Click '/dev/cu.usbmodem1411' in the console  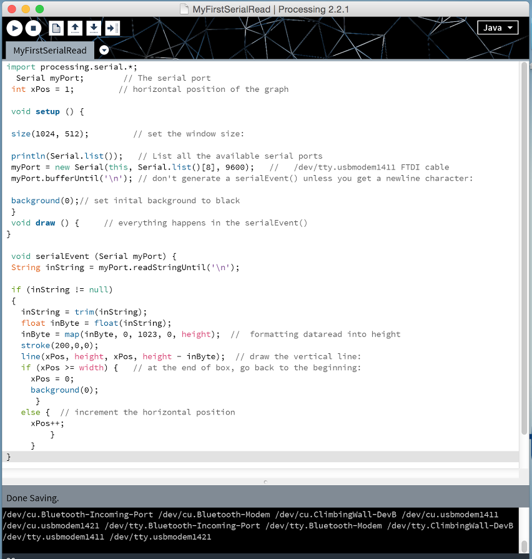tap(450, 515)
